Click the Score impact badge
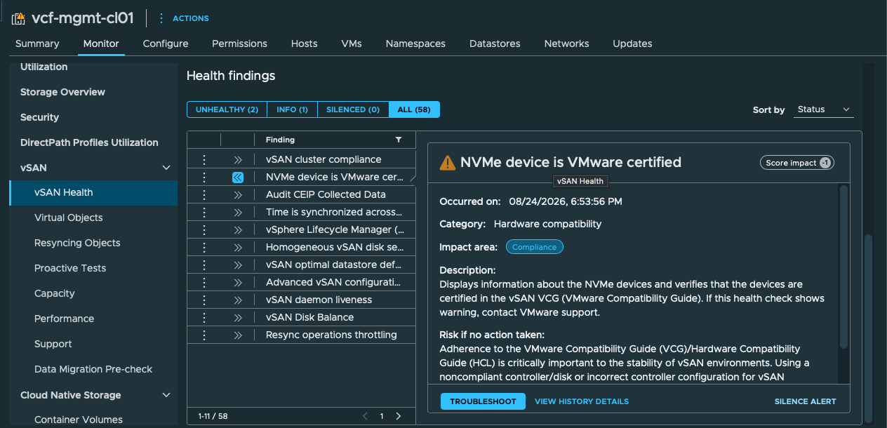The image size is (887, 428). pos(797,163)
